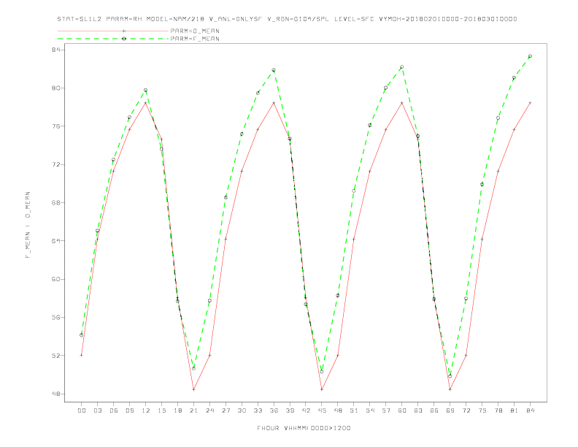The image size is (578, 447).
Task: Click the 64 tick label on the vertical axis
Action: point(56,241)
